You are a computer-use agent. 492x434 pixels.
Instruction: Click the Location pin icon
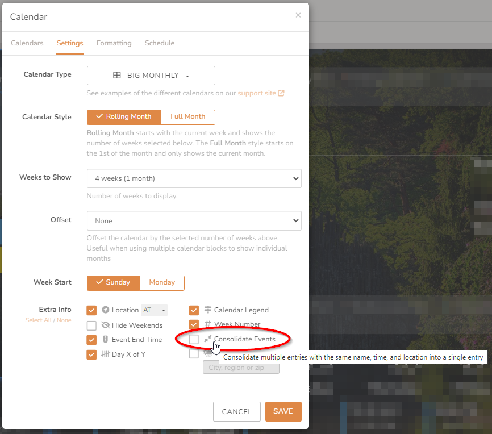tap(107, 310)
